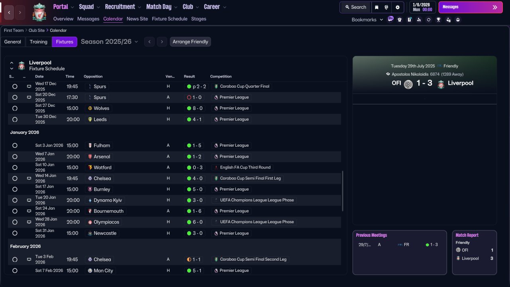This screenshot has height=287, width=510.
Task: Go back with the left arrow navigation button
Action: 9,13
